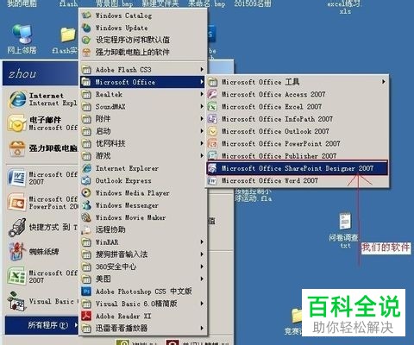Click the Adobe Photoshop CS5 中文版 icon
This screenshot has width=414, height=345.
(86, 292)
